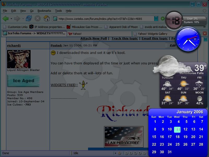Screen dimensions: 209x157
Task: Click the yellow smiley emoticon in the post
Action: pyautogui.click(x=53, y=53)
